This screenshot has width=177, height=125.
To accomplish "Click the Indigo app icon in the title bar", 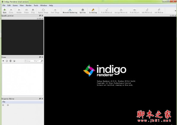I will pos(2,2).
